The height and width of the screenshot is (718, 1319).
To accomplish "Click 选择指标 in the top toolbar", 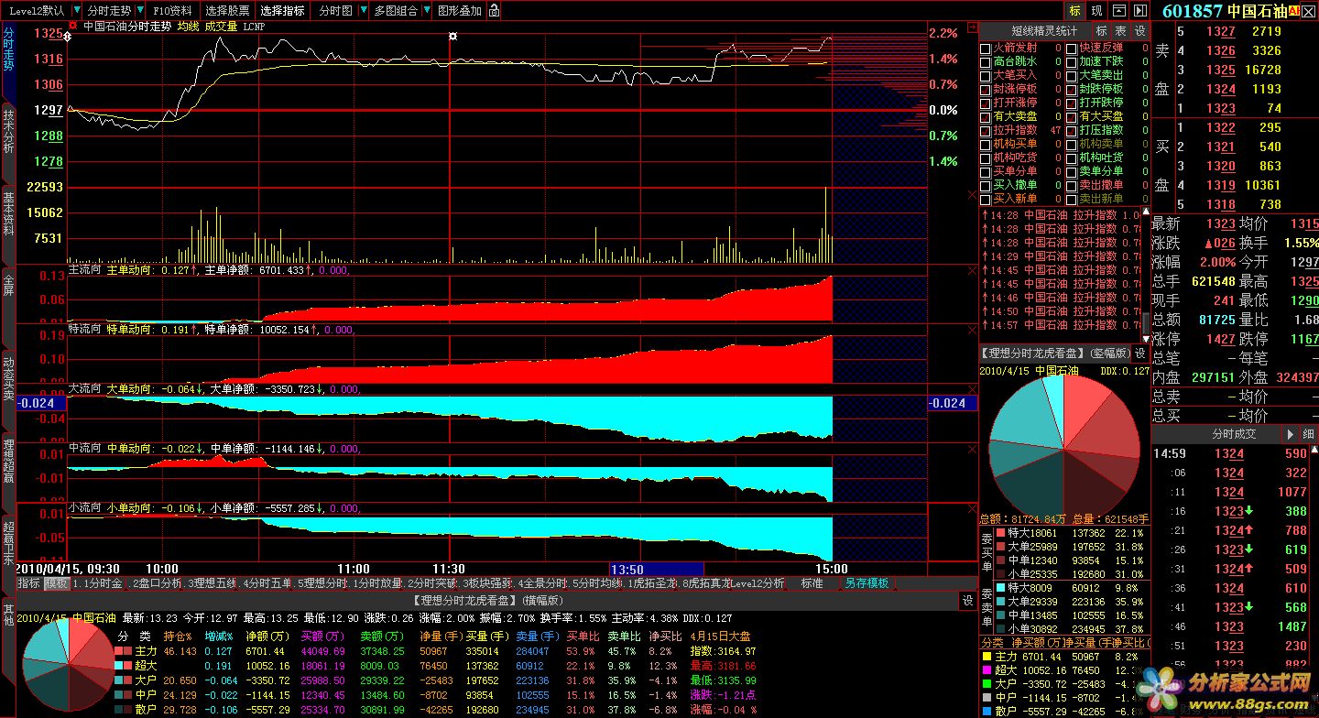I will (x=282, y=11).
